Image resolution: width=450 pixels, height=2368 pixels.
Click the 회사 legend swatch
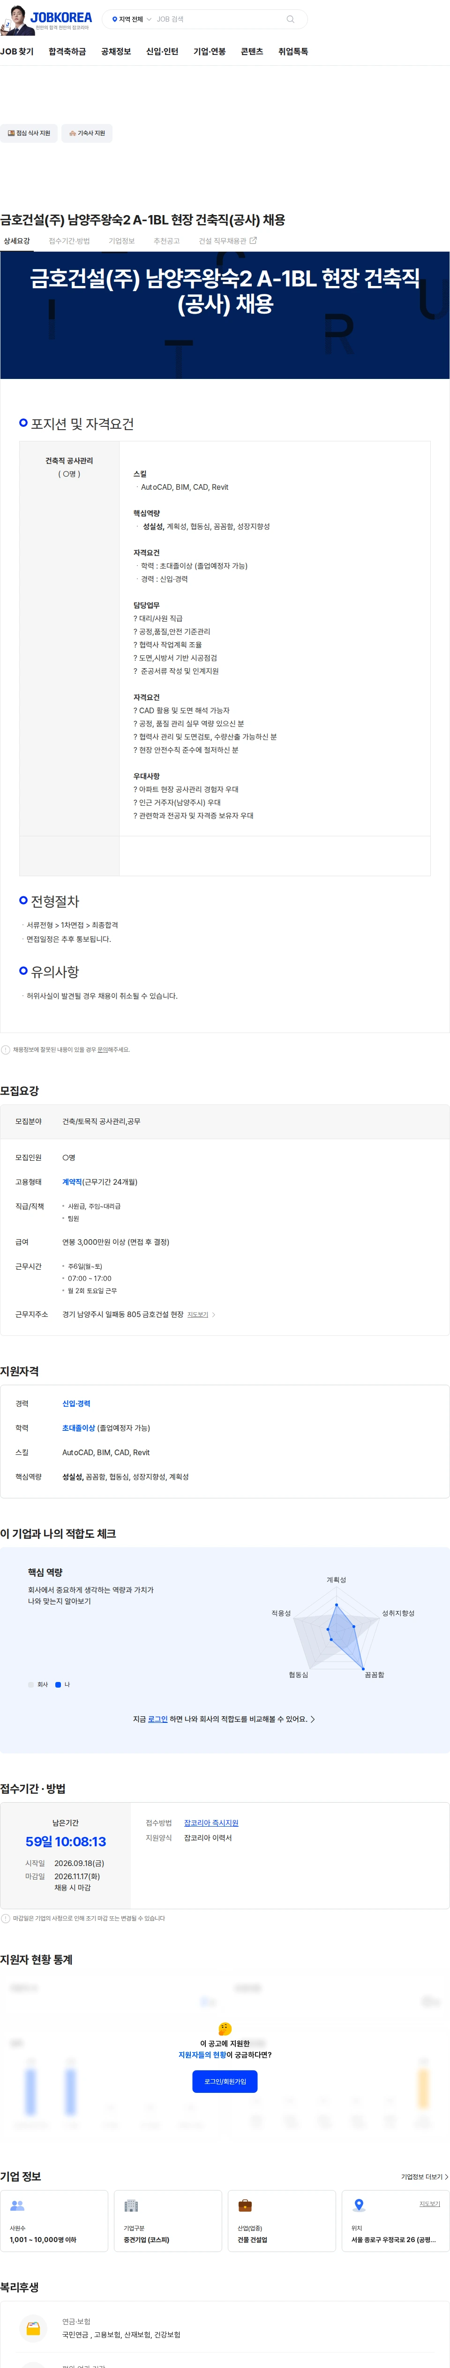coord(30,1685)
